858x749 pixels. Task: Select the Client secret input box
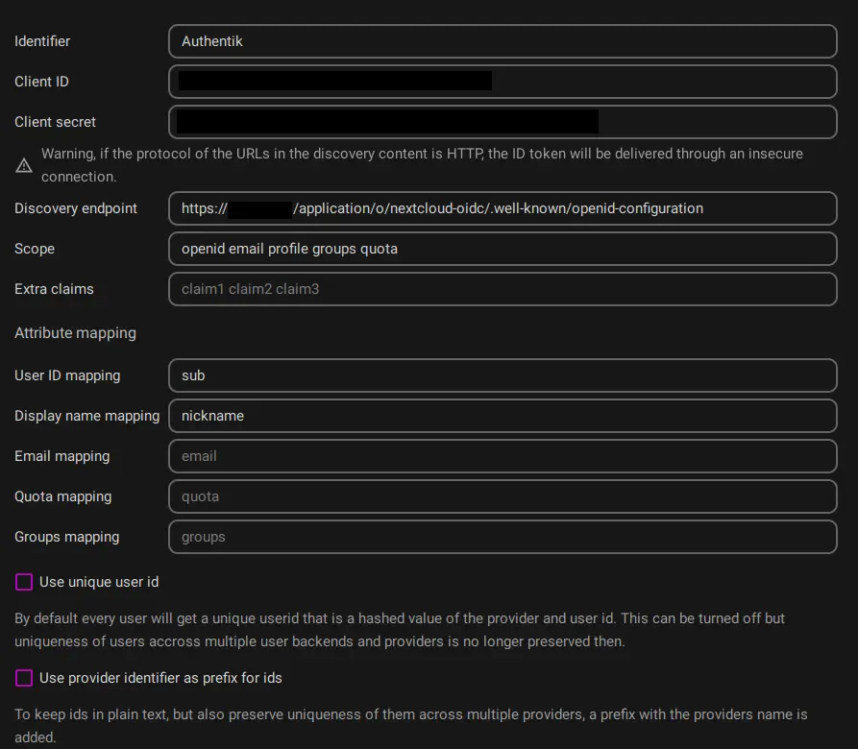click(502, 122)
